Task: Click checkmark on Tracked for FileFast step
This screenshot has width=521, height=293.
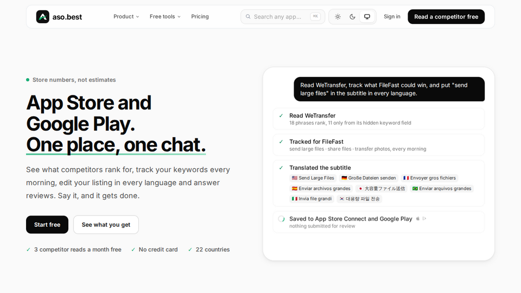Action: (x=281, y=142)
